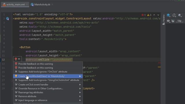
Task: Open the Palette side panel
Action: tap(164, 19)
